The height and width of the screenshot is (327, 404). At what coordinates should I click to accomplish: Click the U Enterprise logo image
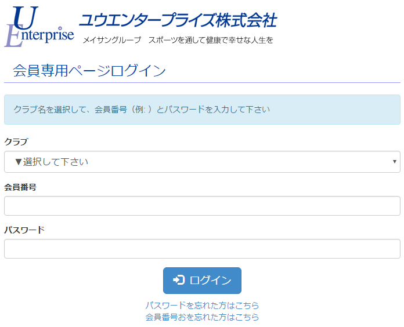pos(39,27)
